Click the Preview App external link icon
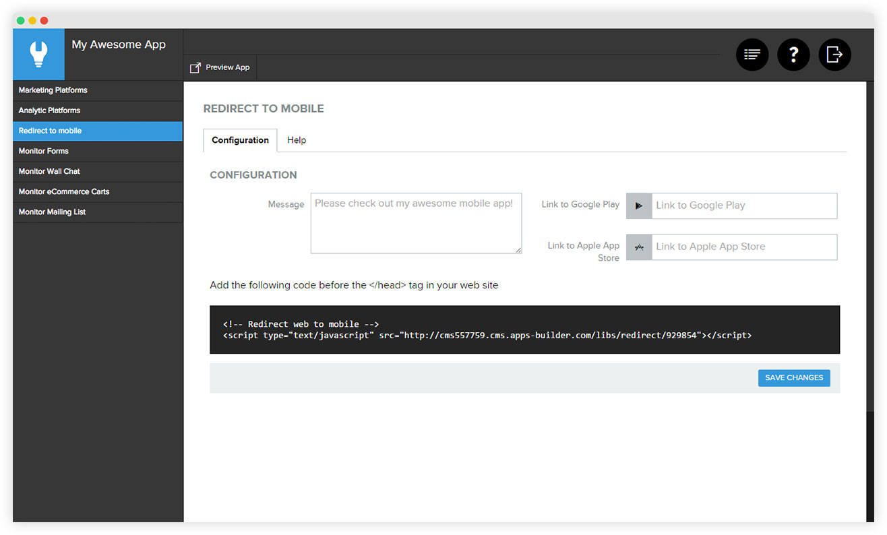 pyautogui.click(x=195, y=67)
